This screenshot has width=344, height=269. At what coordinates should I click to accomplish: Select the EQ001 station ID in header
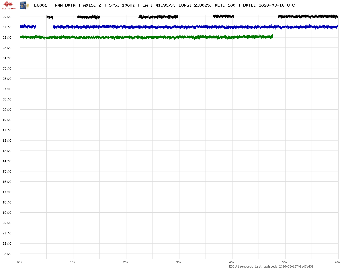[40, 5]
